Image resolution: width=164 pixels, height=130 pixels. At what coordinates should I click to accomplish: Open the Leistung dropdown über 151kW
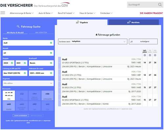coord(15,73)
